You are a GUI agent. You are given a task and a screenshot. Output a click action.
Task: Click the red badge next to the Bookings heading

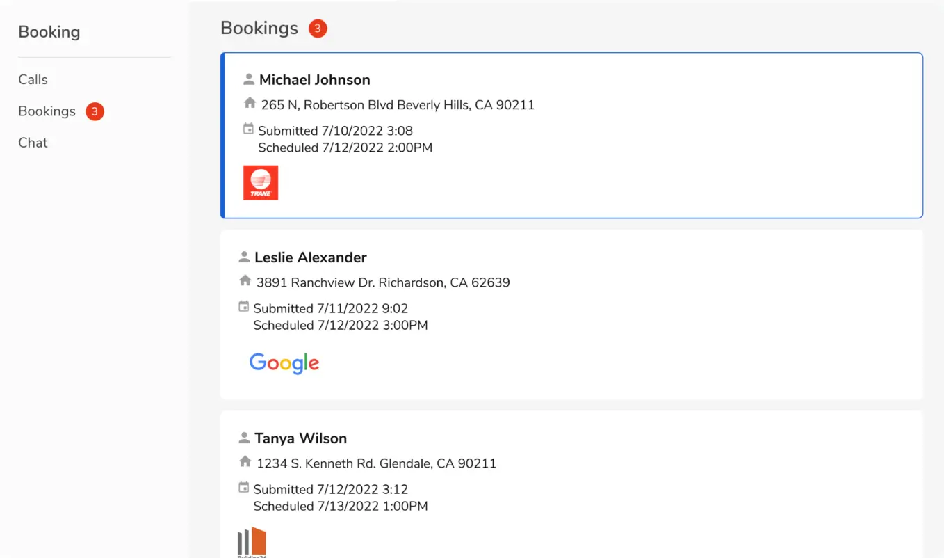click(317, 28)
